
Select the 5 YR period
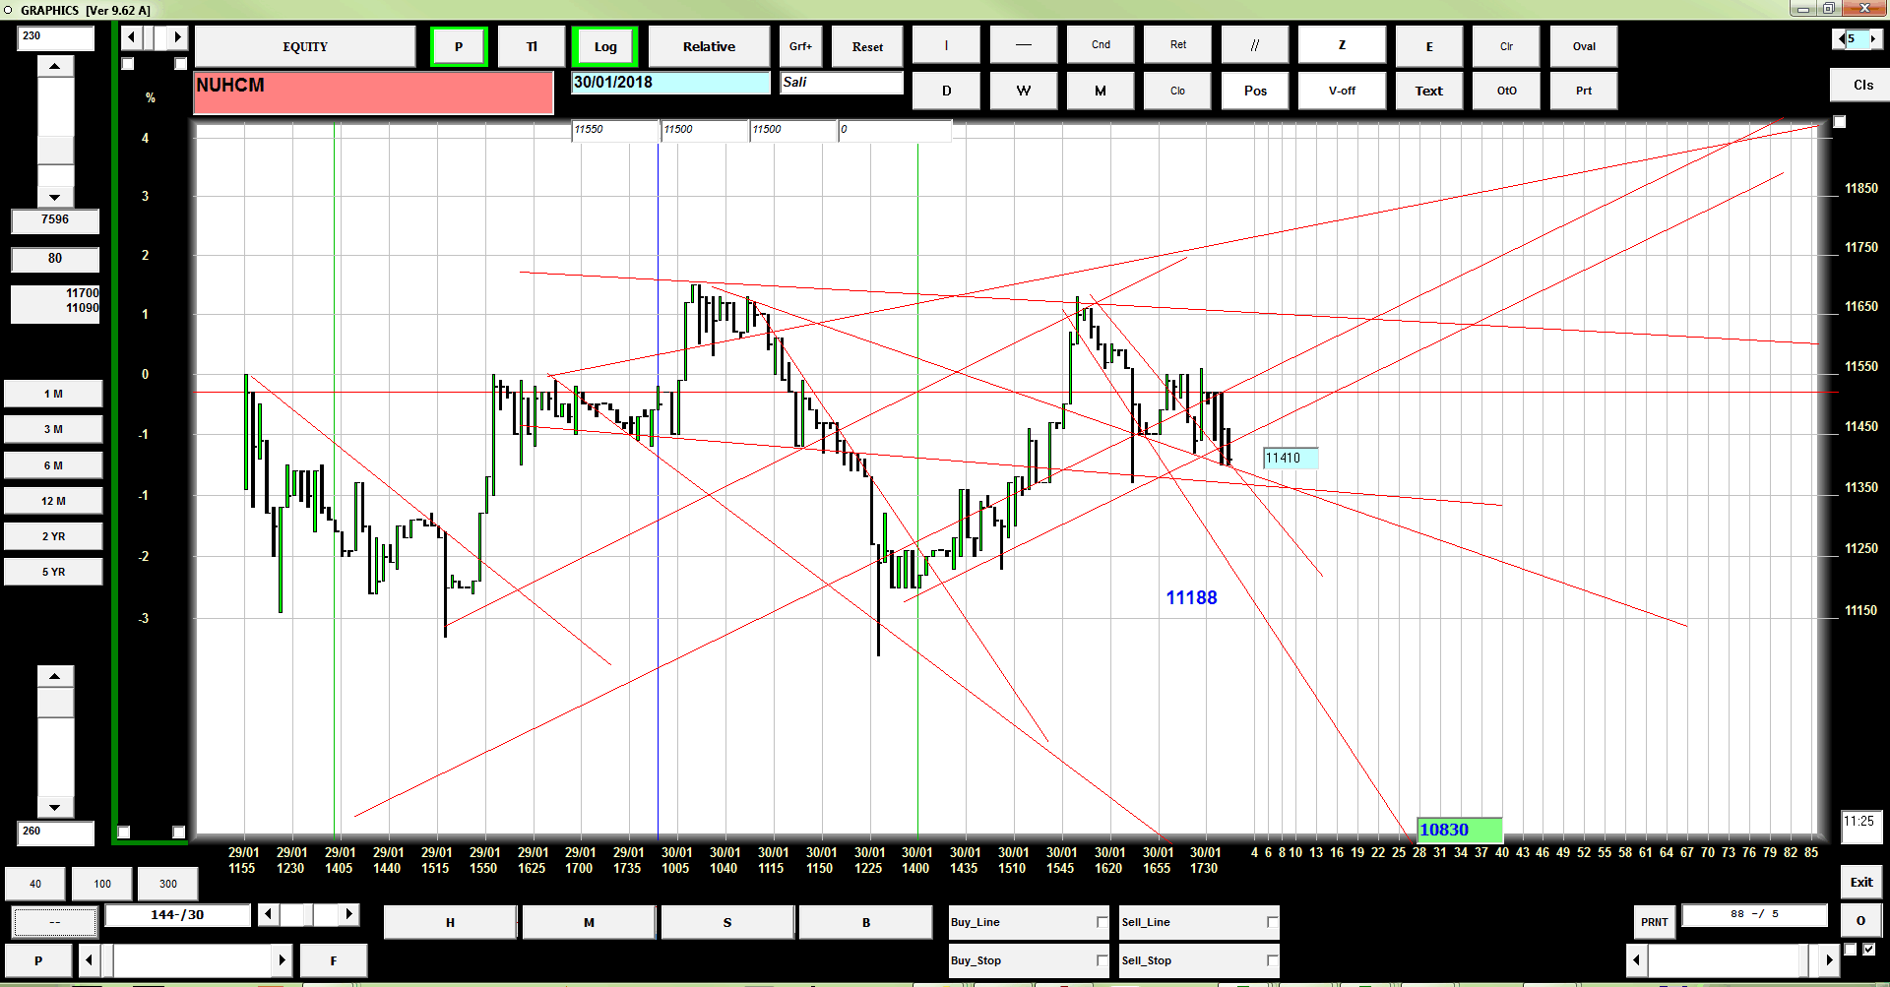(x=53, y=572)
